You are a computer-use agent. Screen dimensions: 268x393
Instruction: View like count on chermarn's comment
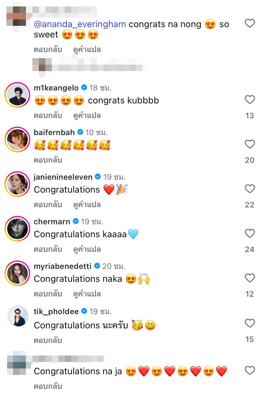tap(250, 249)
